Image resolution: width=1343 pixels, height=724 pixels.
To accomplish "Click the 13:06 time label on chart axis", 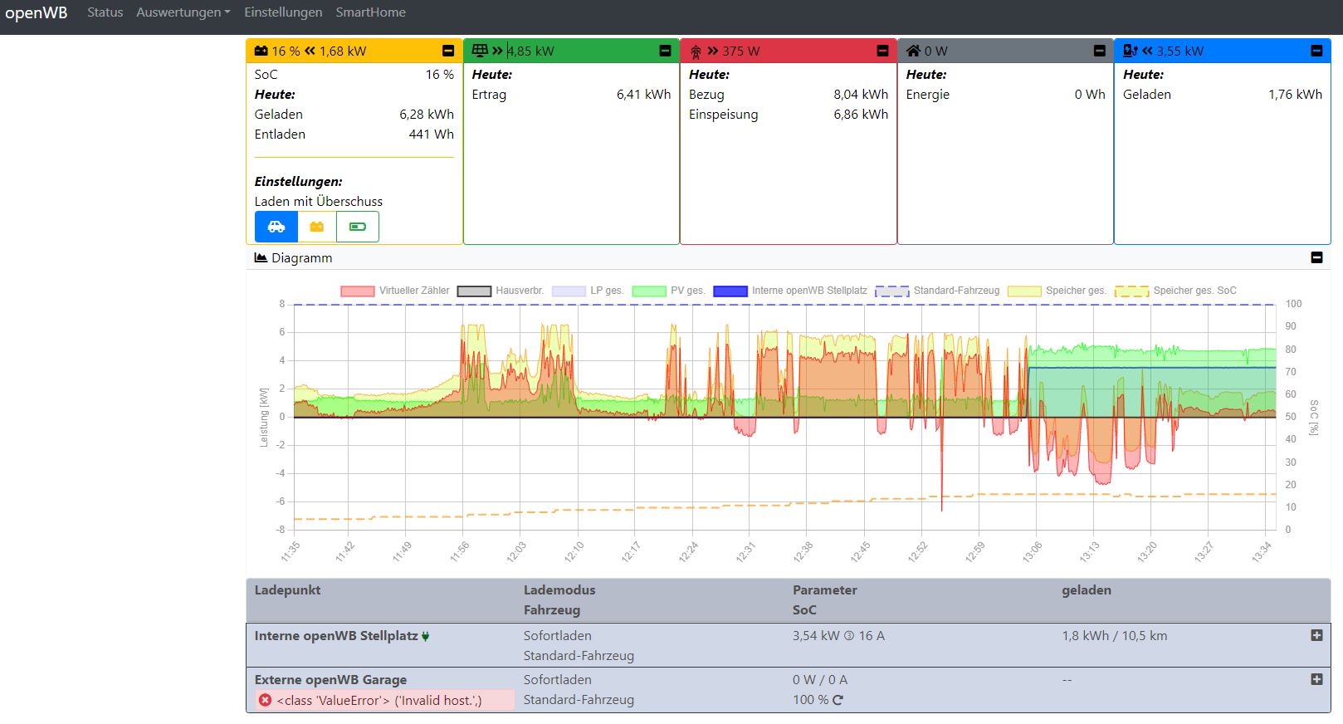I will click(1032, 552).
